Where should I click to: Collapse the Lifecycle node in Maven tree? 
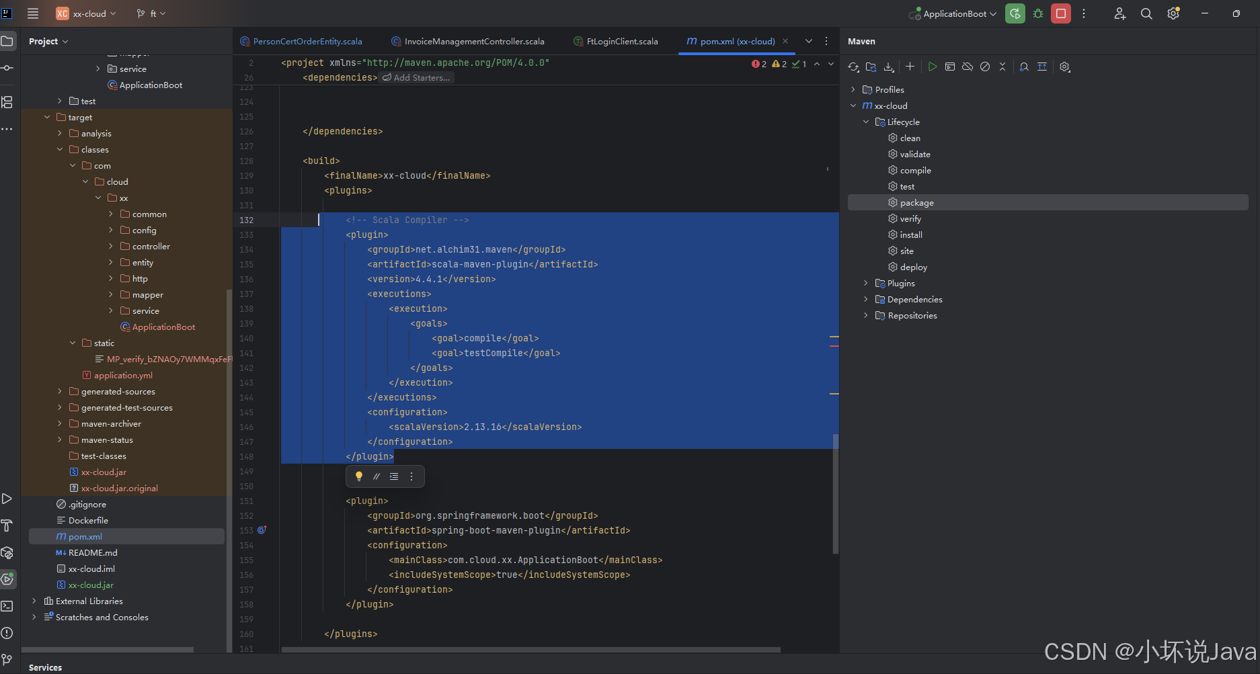tap(866, 122)
